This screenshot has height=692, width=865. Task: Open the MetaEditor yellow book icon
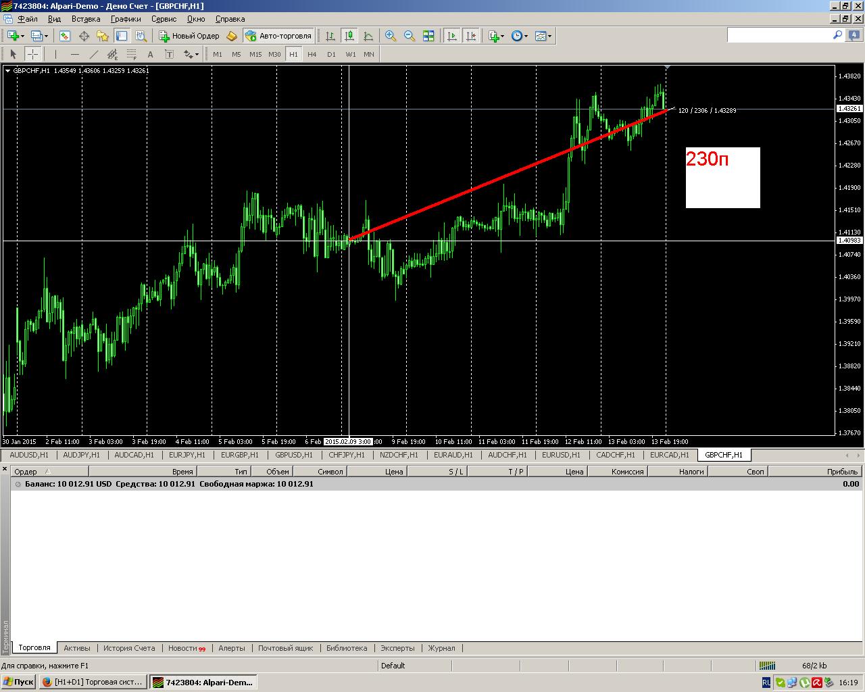pyautogui.click(x=232, y=36)
